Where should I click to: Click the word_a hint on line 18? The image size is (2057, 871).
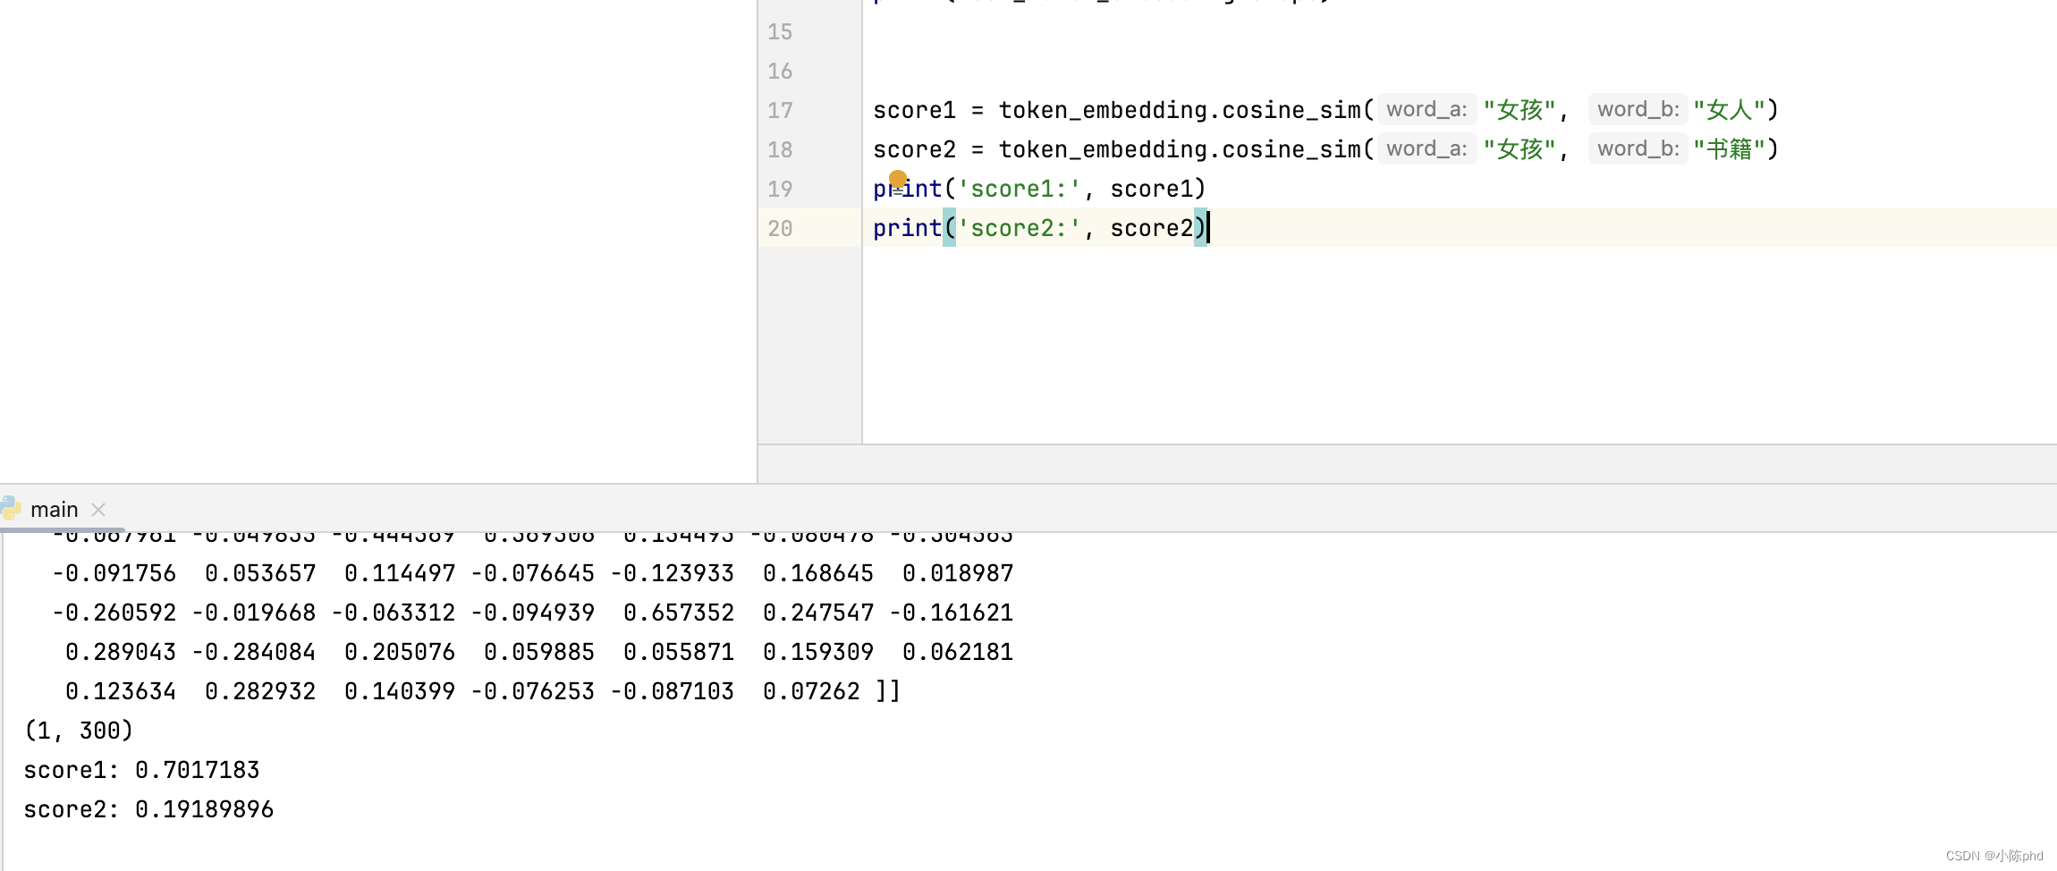coord(1426,148)
